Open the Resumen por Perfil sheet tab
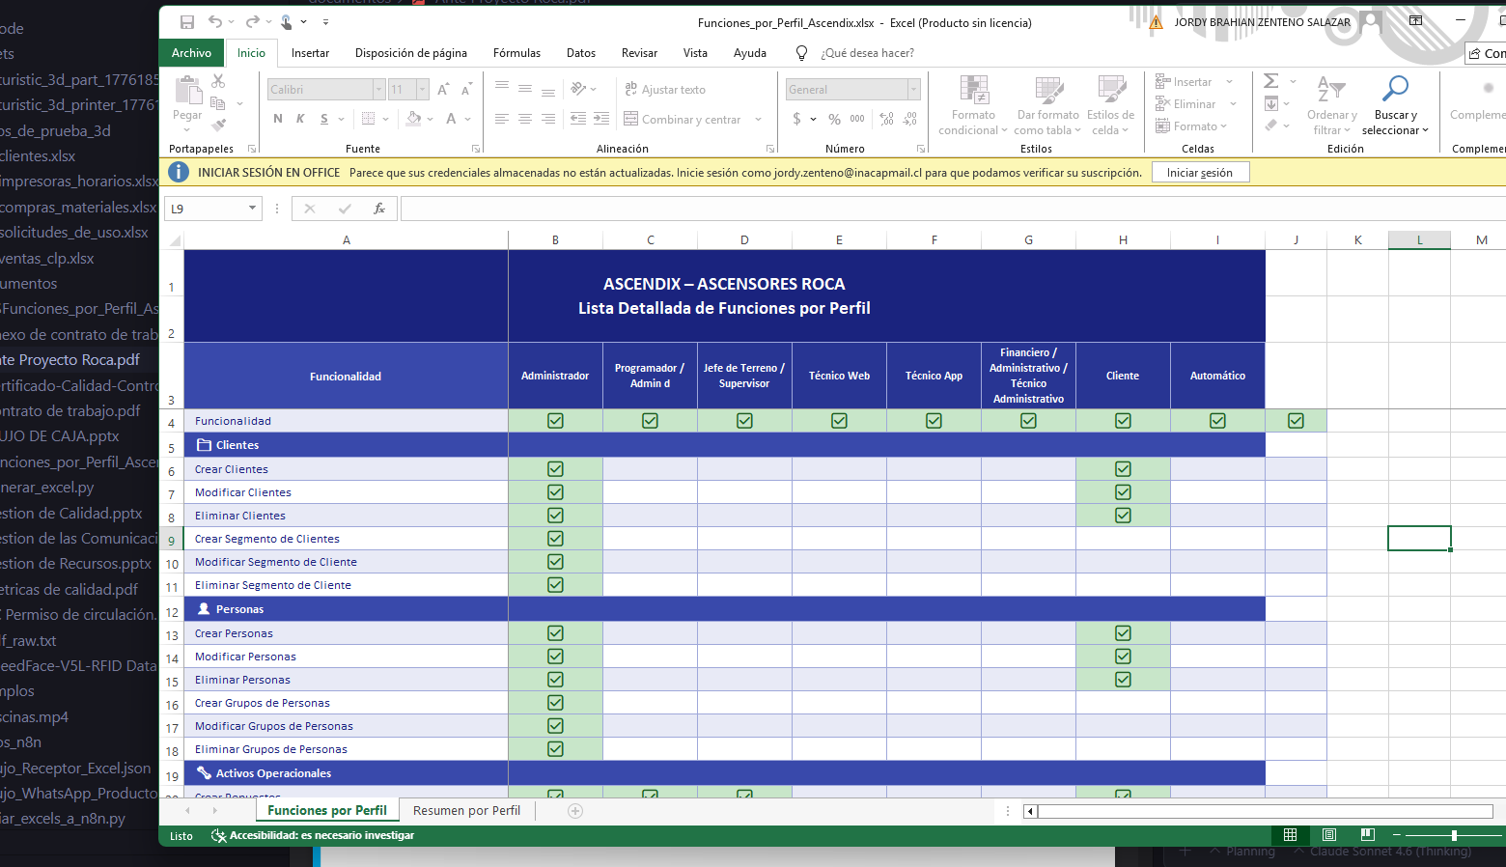Image resolution: width=1506 pixels, height=867 pixels. click(x=466, y=811)
